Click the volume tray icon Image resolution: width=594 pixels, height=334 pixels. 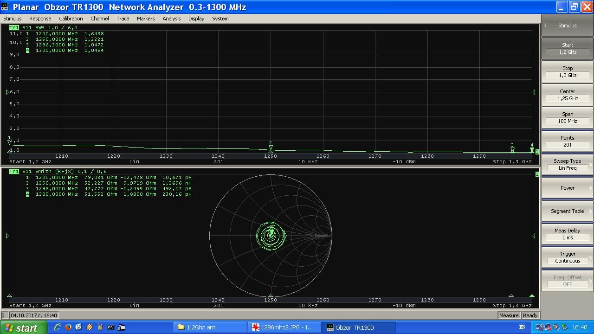(556, 328)
